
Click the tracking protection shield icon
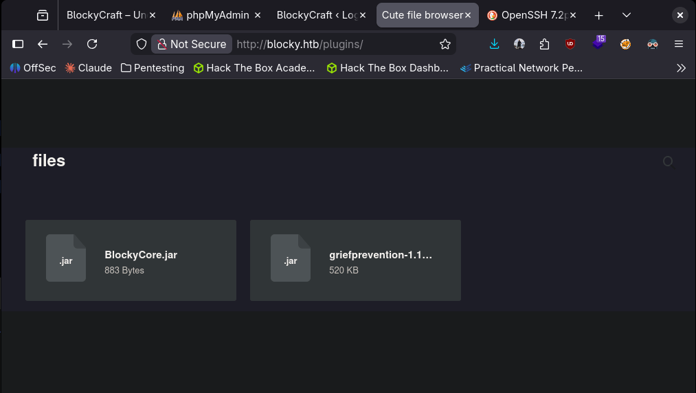pyautogui.click(x=142, y=44)
